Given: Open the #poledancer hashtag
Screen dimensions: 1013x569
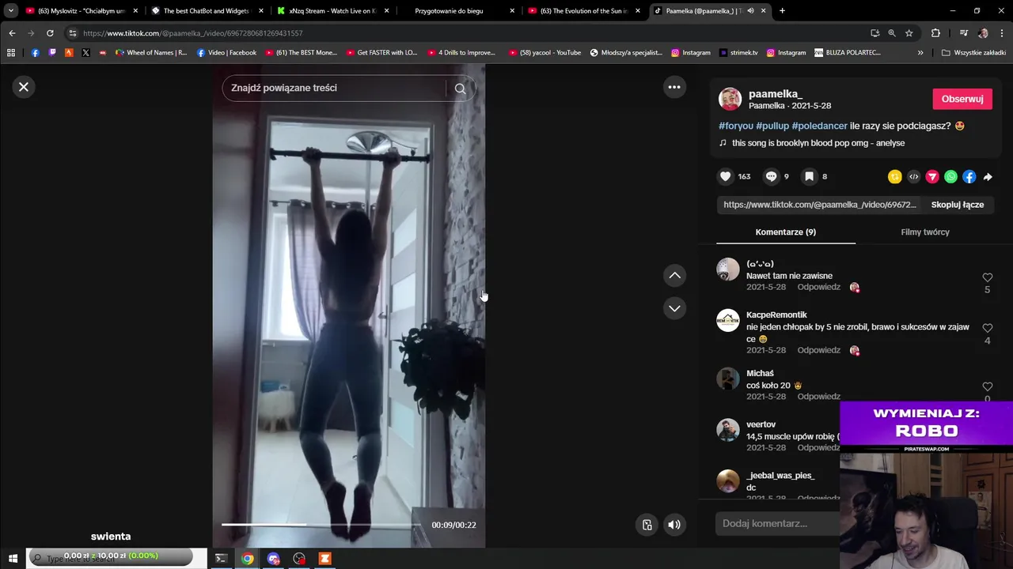Looking at the screenshot, I should tap(819, 126).
